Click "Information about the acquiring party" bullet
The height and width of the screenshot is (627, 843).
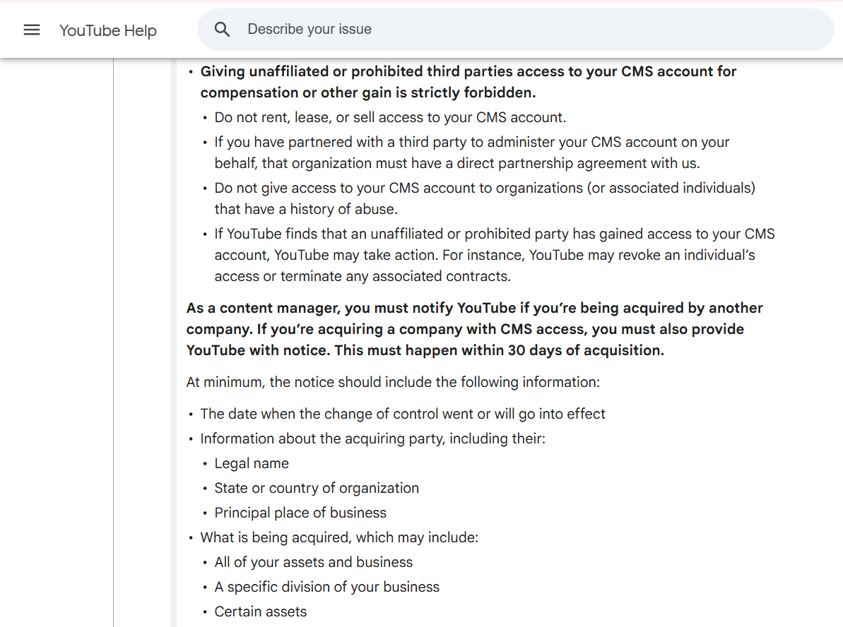(372, 438)
